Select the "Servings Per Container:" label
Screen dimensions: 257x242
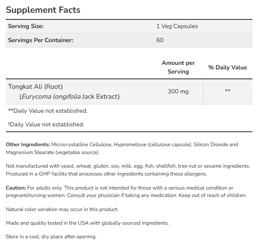(40, 40)
